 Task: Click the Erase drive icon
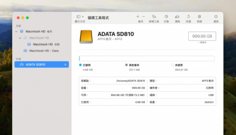click(177, 17)
